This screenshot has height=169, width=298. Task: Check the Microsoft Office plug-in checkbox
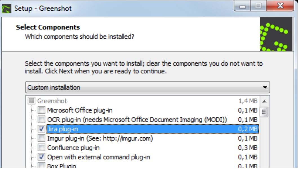41,110
